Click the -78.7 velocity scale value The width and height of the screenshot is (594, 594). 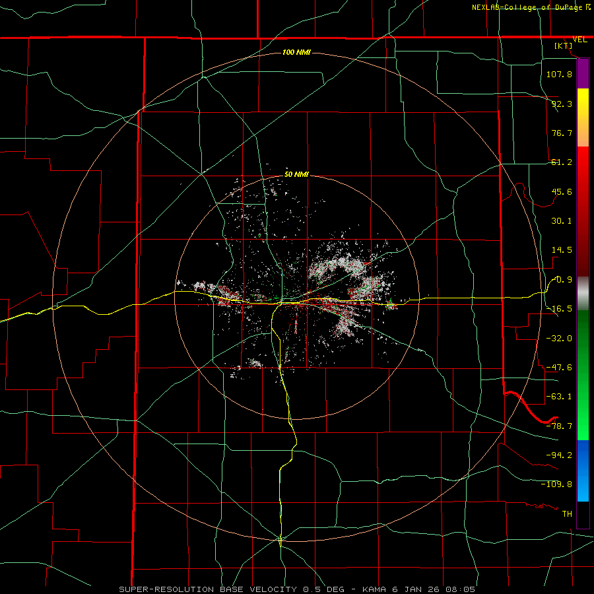(559, 426)
